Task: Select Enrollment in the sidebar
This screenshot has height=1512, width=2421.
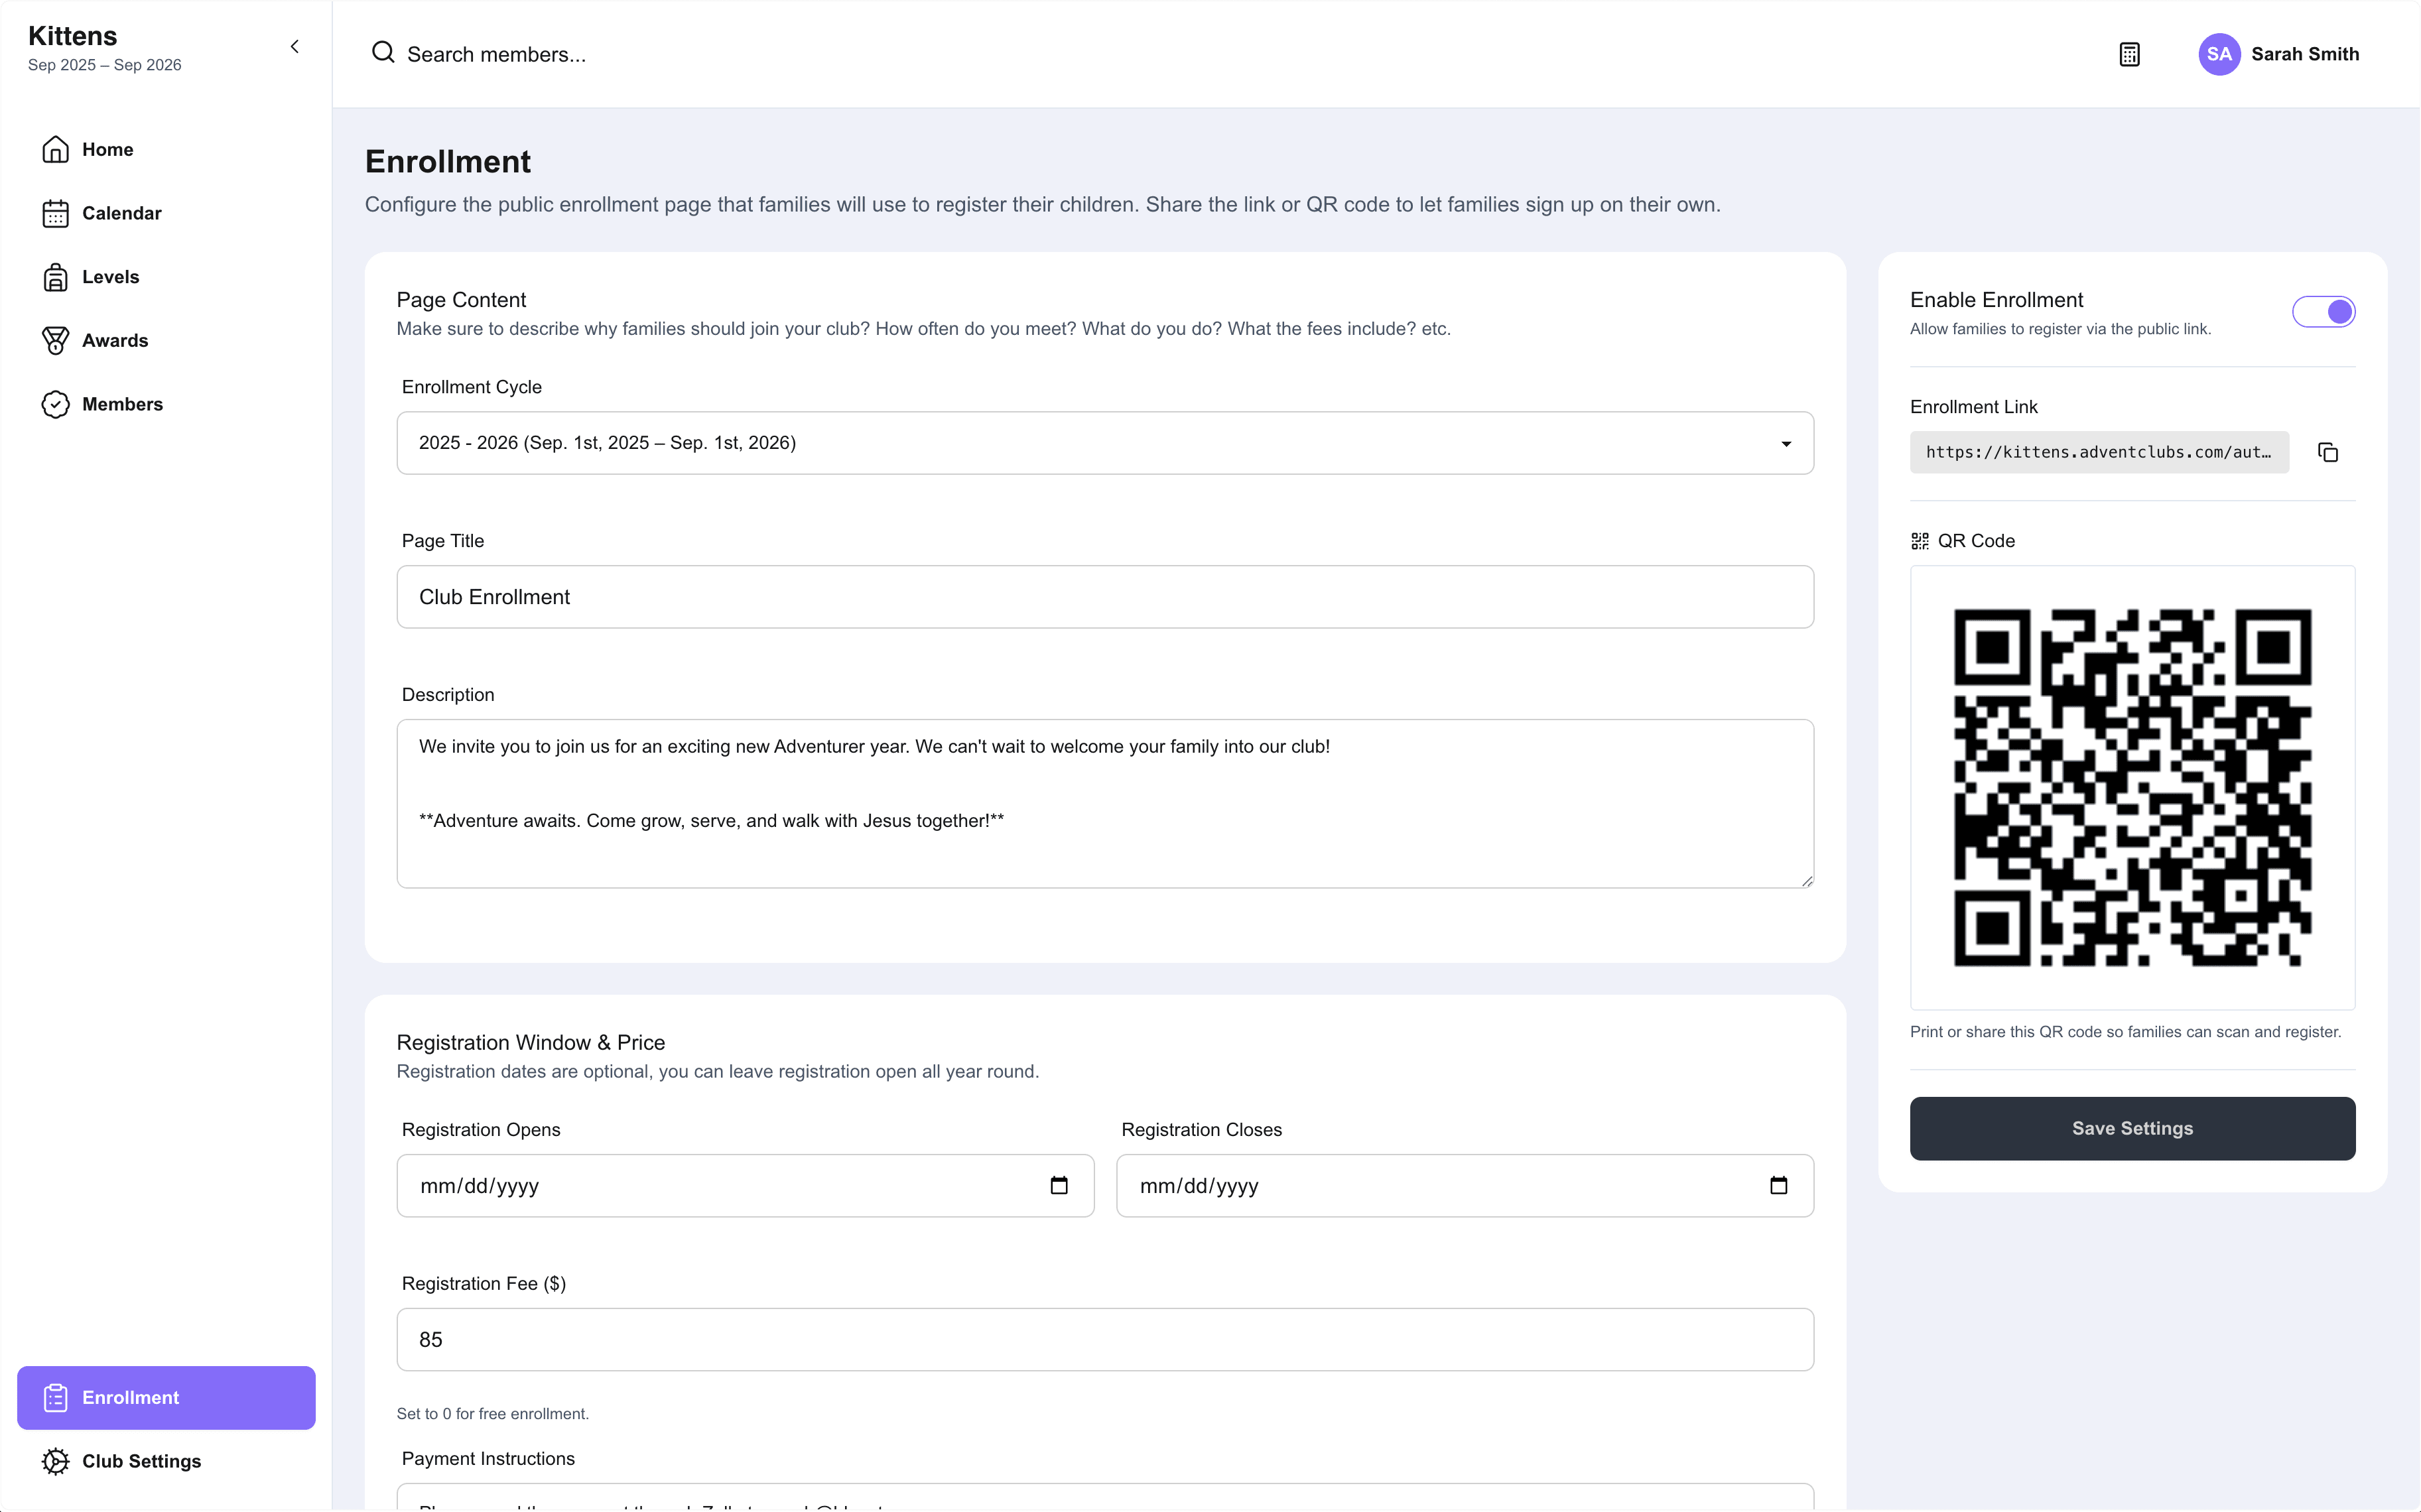Action: [166, 1397]
